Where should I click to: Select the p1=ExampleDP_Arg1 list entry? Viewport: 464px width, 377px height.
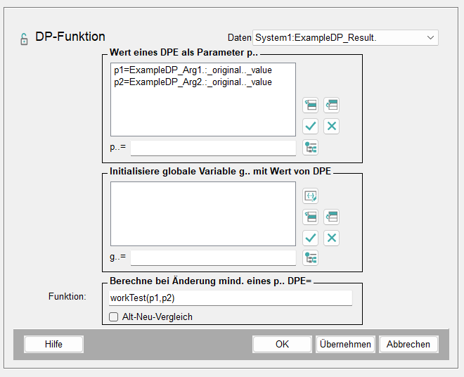point(193,70)
